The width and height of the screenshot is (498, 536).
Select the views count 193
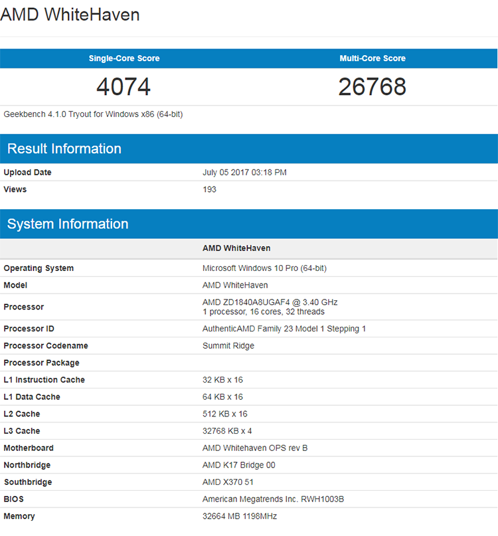(x=209, y=189)
